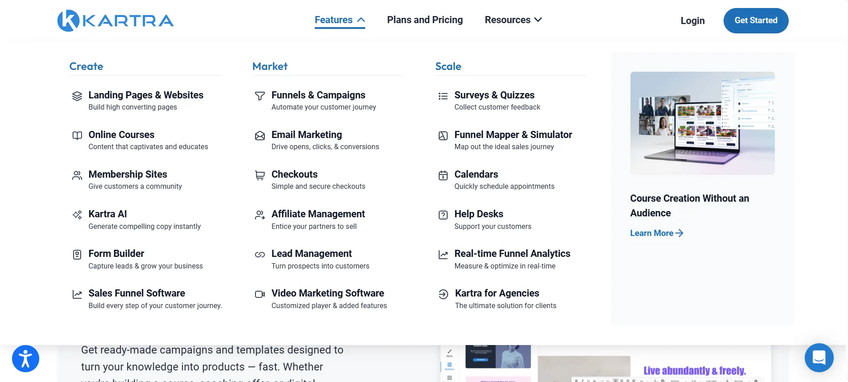
Task: Click the Email Marketing envelope icon
Action: click(x=260, y=135)
